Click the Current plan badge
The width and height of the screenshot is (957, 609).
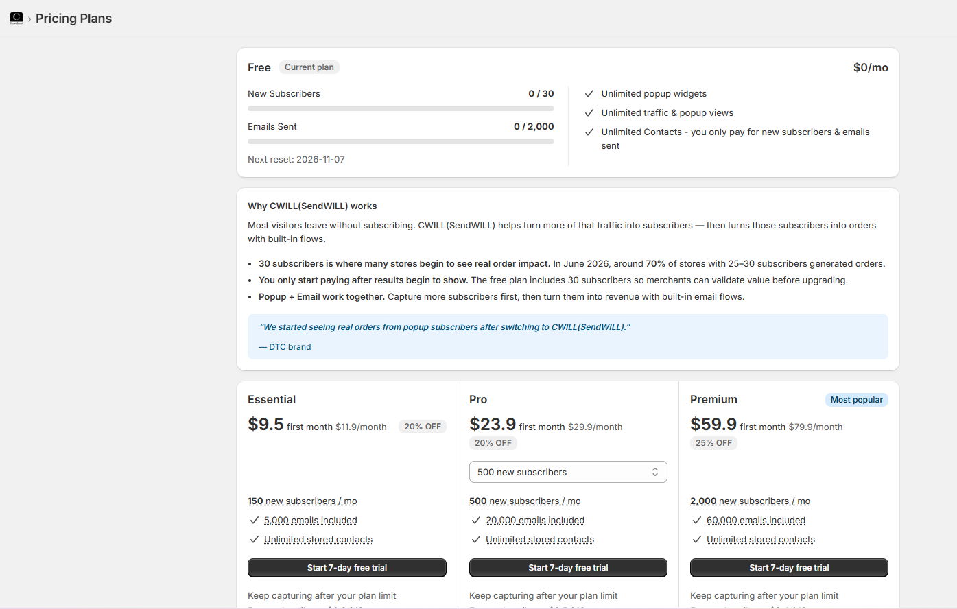[x=309, y=67]
